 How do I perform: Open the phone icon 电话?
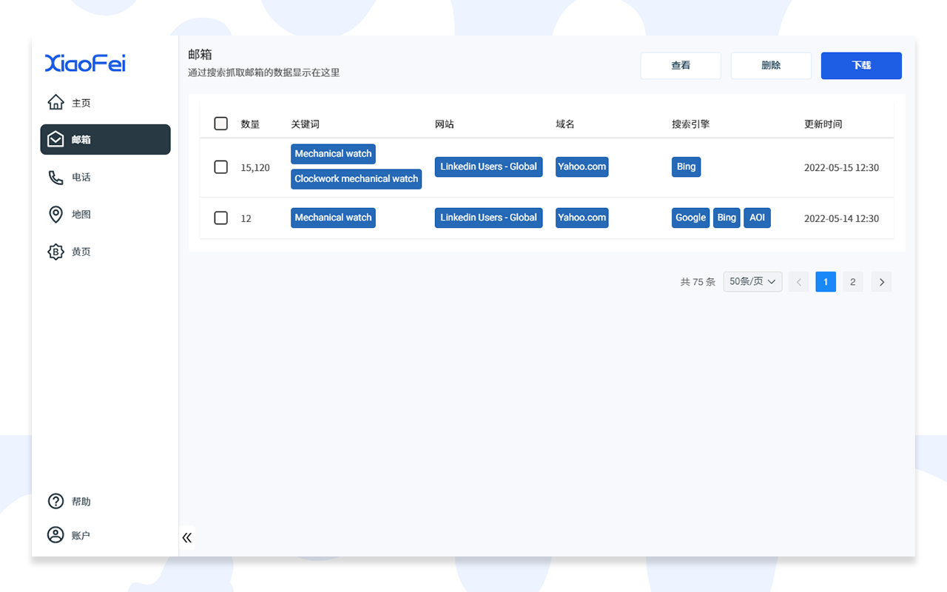click(55, 177)
